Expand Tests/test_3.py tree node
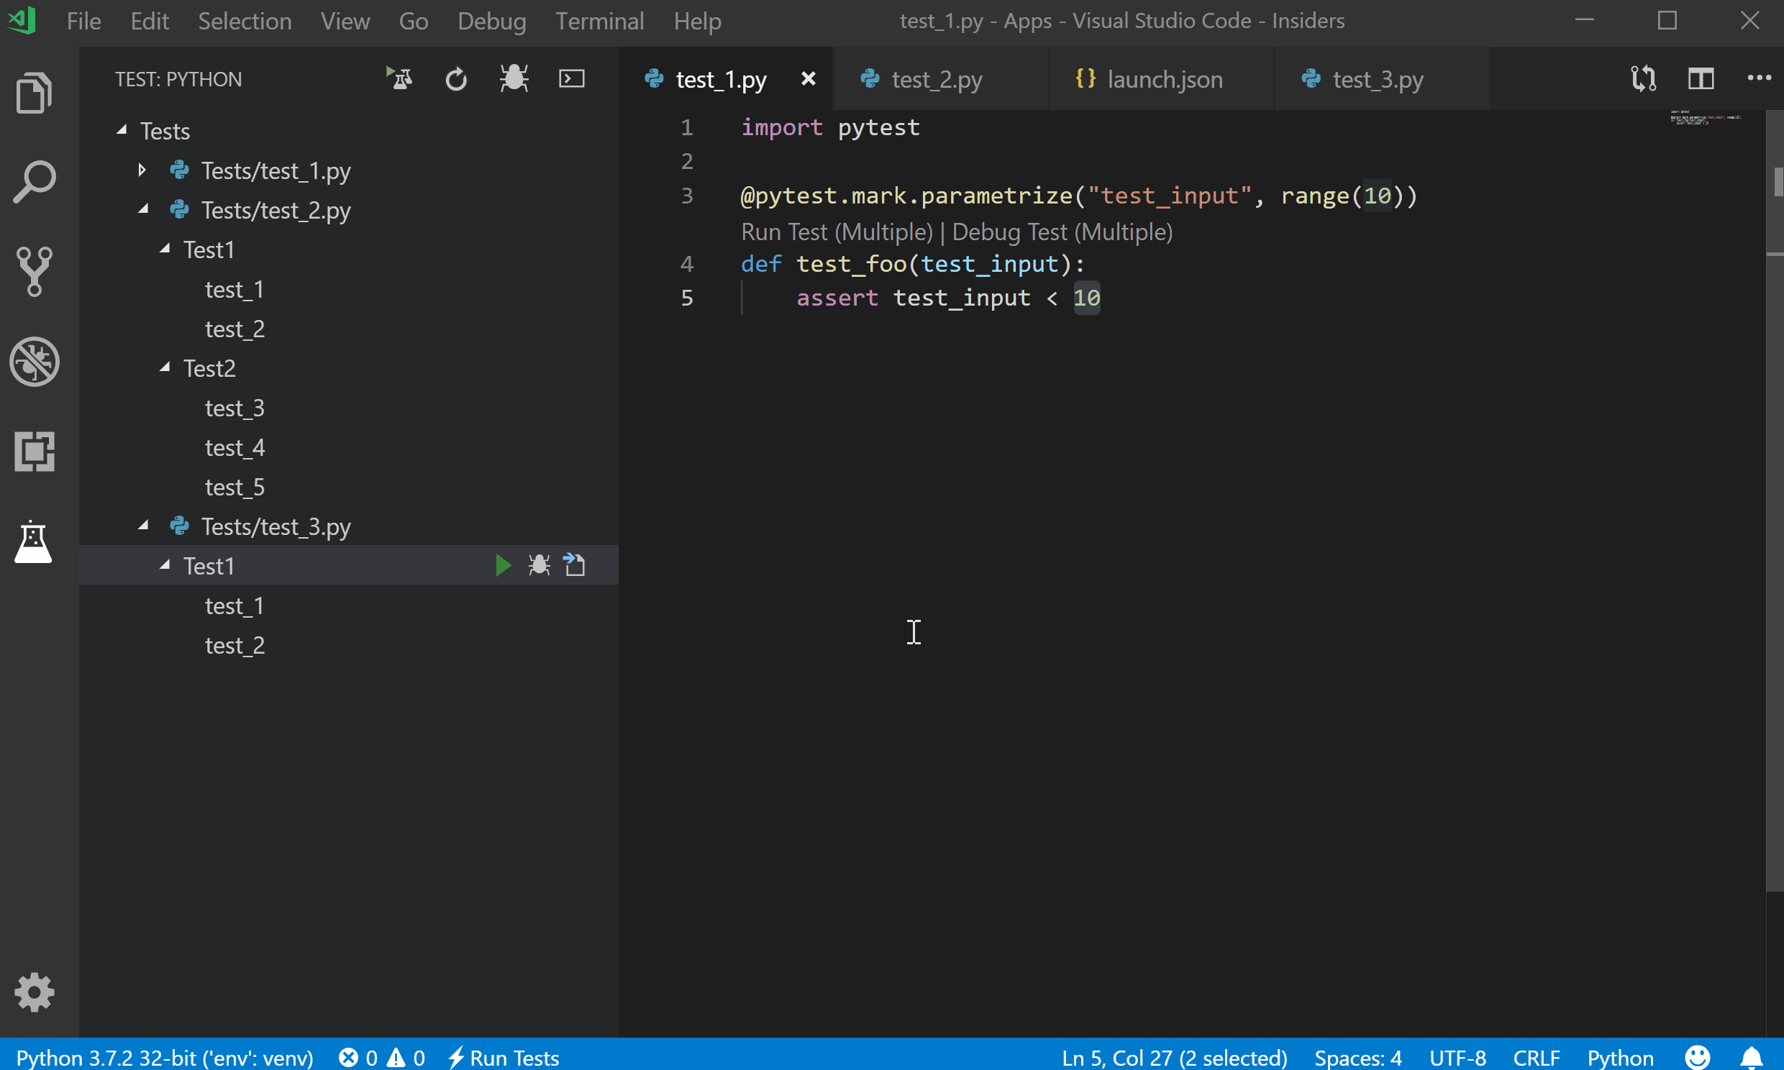The width and height of the screenshot is (1784, 1070). (x=142, y=525)
